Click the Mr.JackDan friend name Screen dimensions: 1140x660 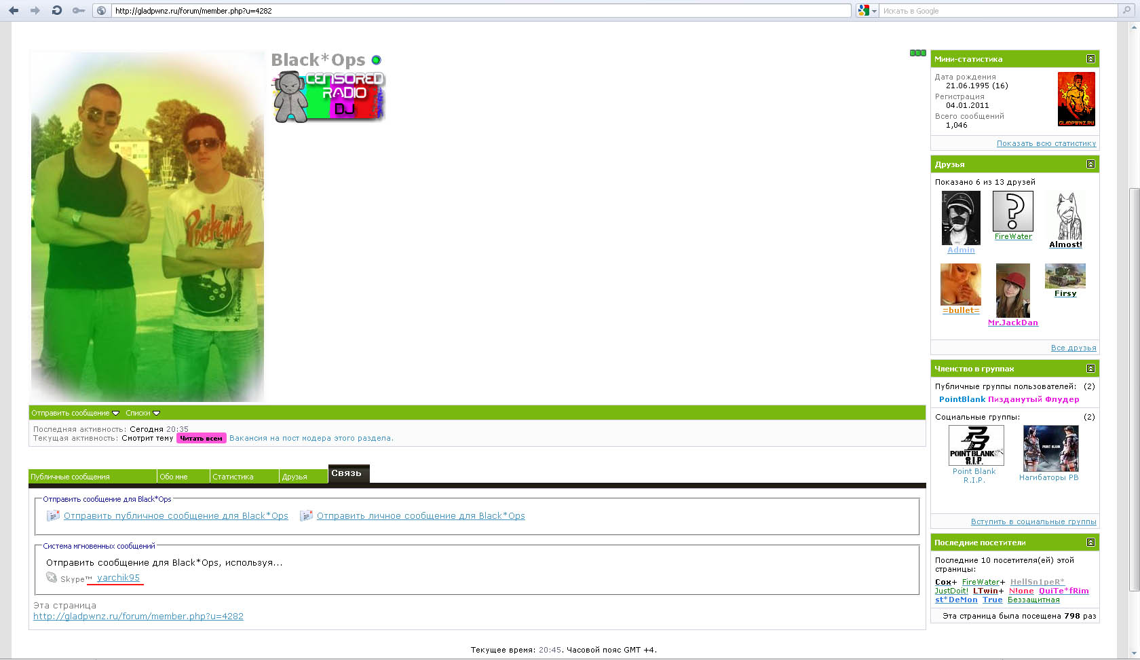click(x=1013, y=323)
